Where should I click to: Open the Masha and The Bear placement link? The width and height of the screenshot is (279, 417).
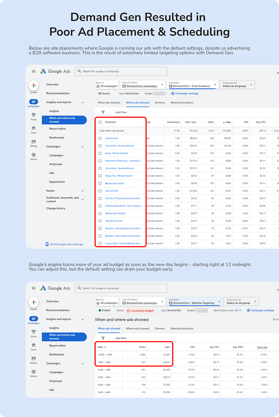[115, 214]
